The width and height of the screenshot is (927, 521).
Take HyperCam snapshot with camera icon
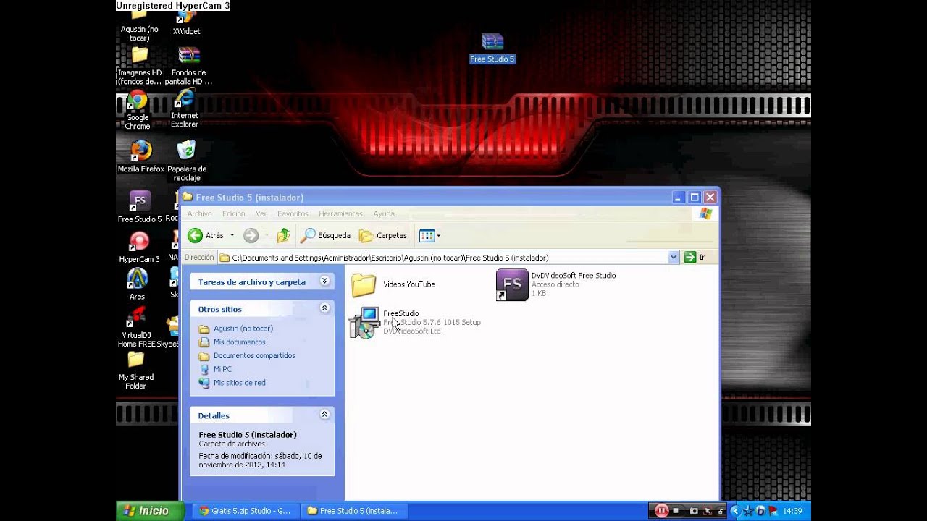click(694, 511)
